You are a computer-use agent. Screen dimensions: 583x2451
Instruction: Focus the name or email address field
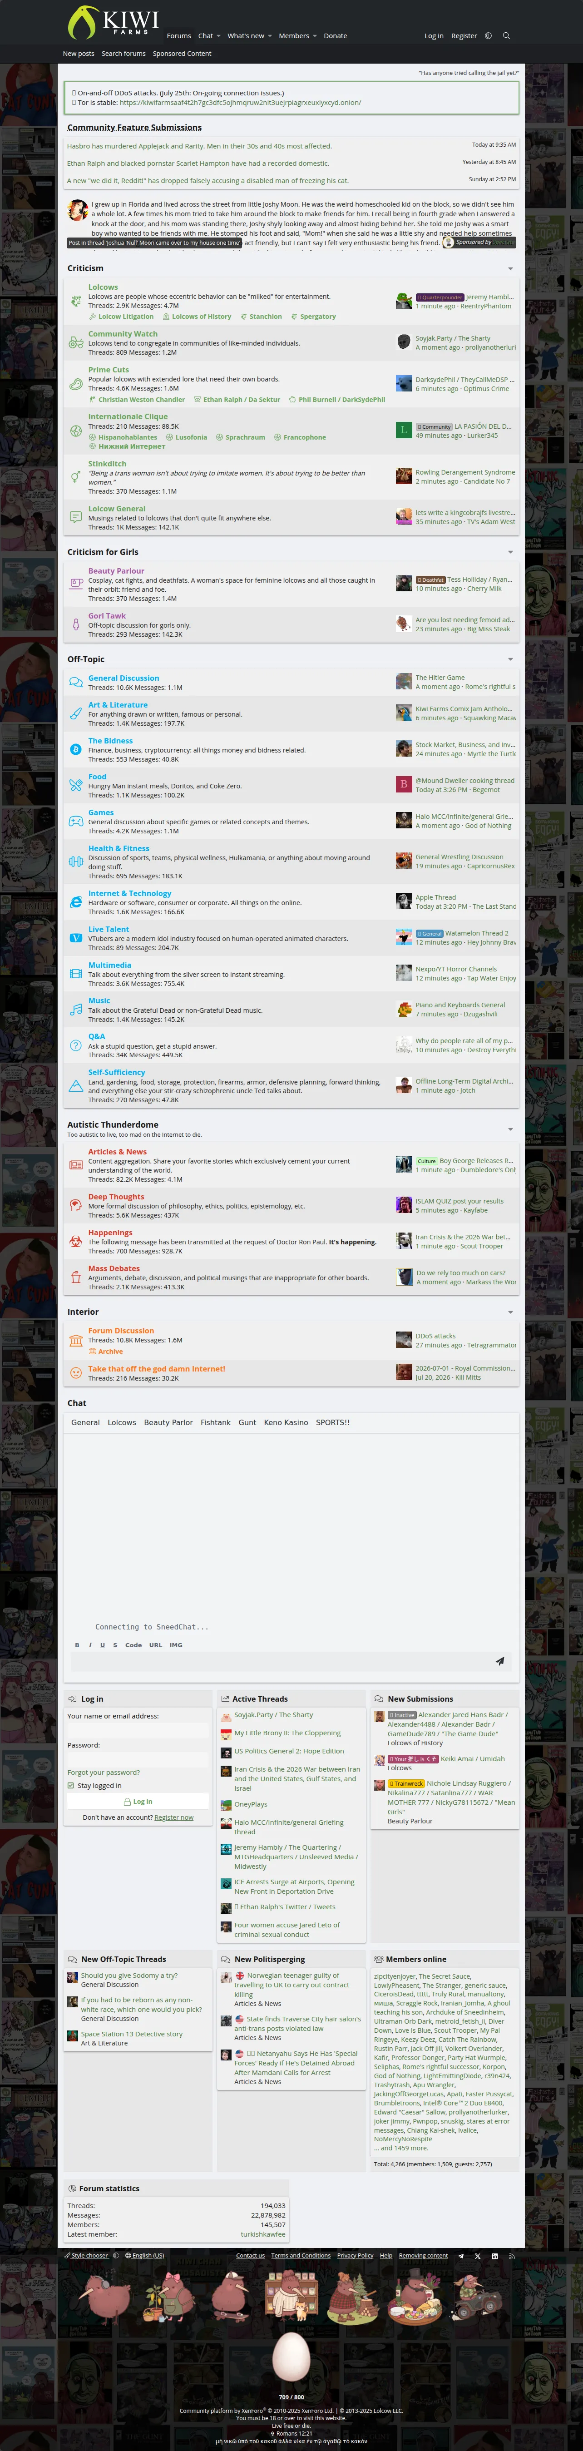(x=138, y=1731)
